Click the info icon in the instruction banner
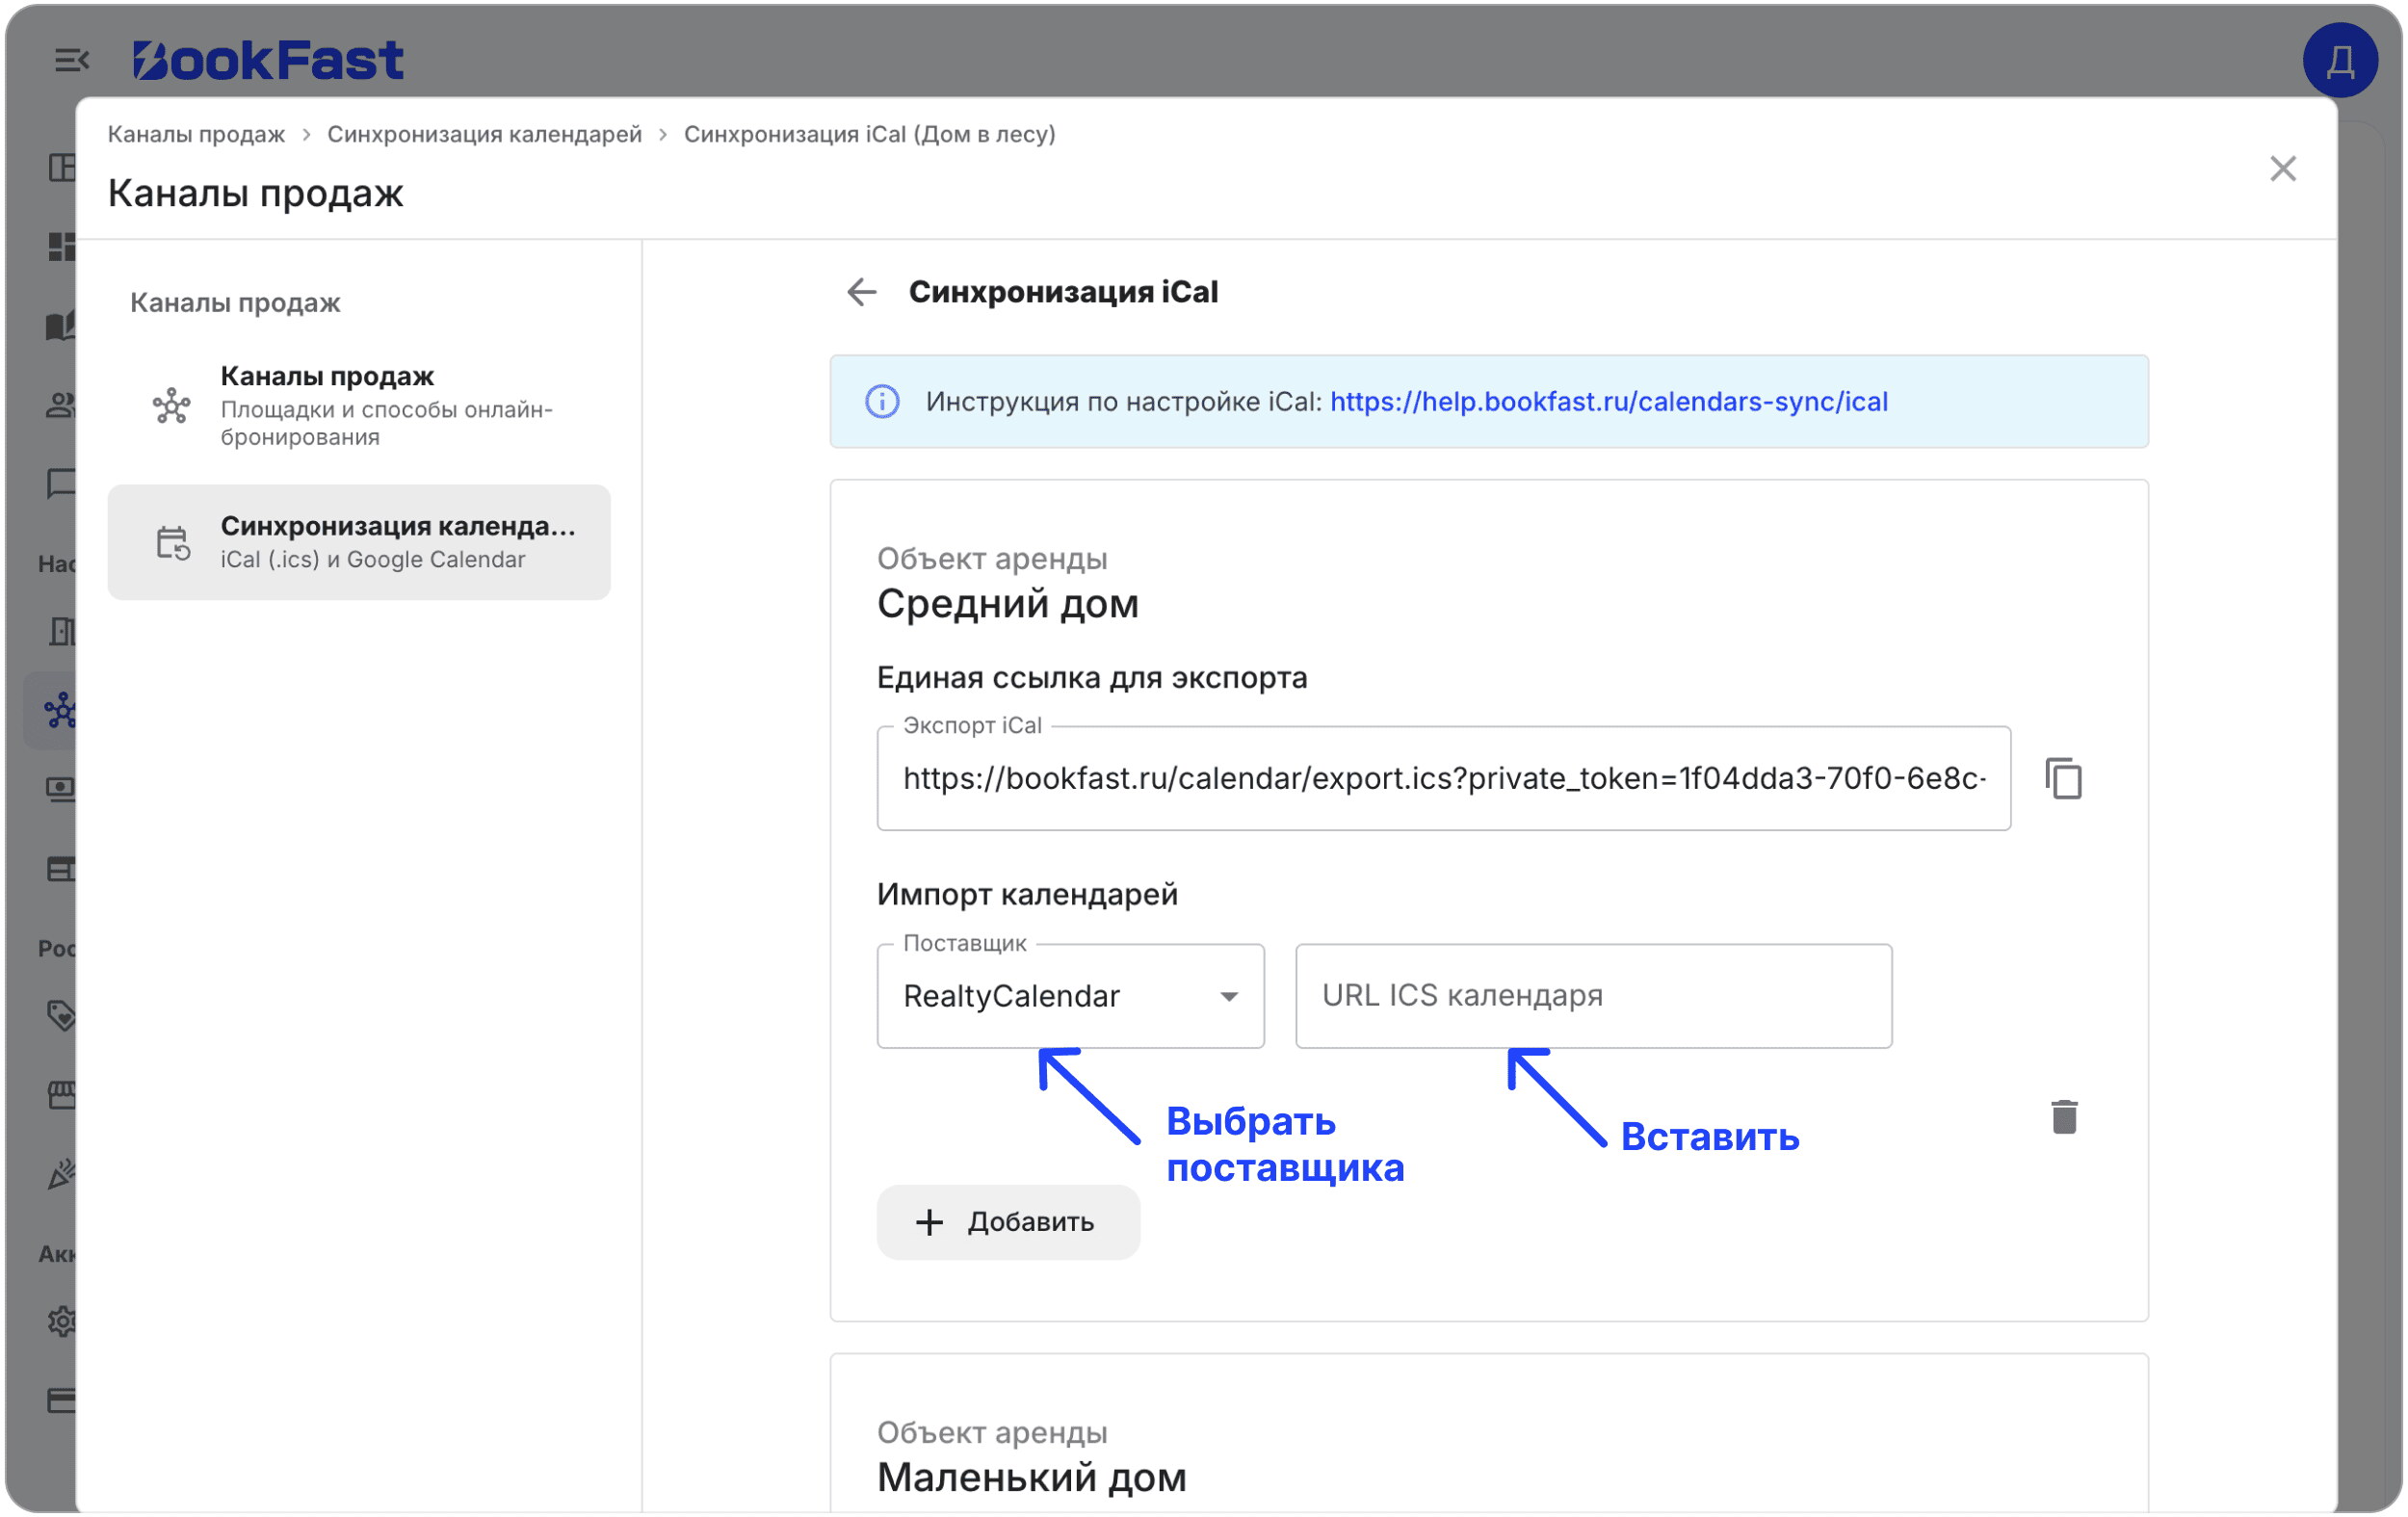Screen dimensions: 2408x1517 point(881,402)
